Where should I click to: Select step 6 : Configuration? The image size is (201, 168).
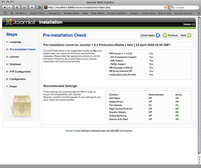coord(16,79)
